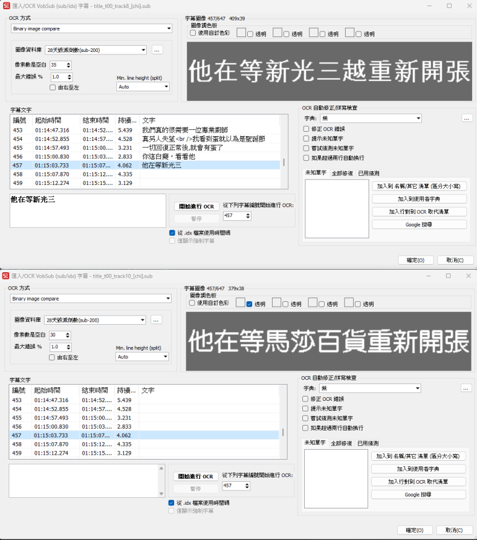The width and height of the screenshot is (477, 540).
Task: Select row 458 in track8 subtitle list
Action: click(145, 174)
